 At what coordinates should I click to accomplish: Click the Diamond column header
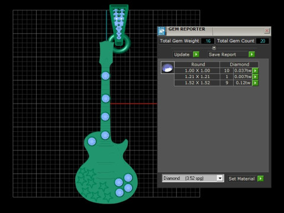point(239,64)
